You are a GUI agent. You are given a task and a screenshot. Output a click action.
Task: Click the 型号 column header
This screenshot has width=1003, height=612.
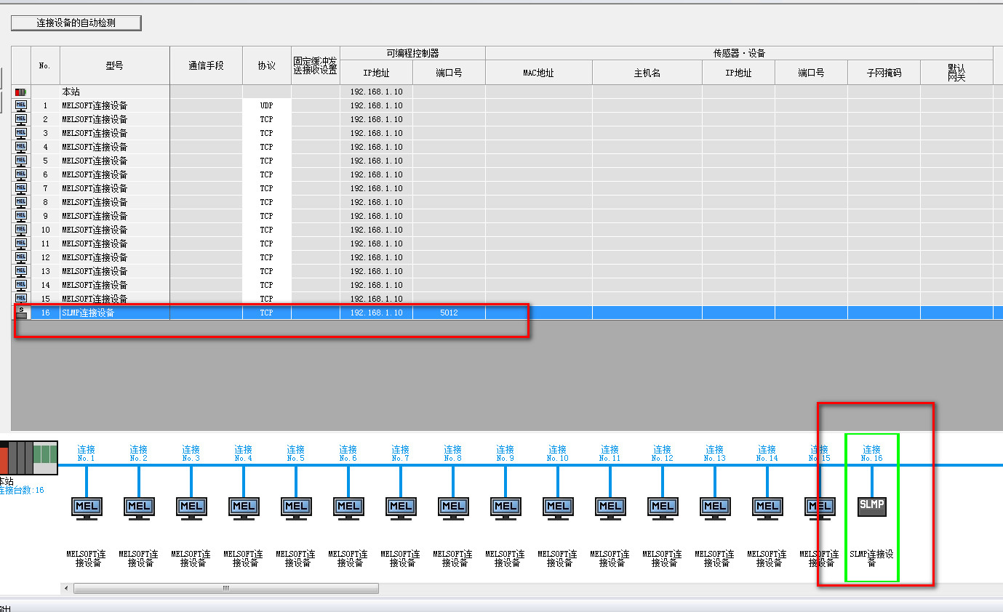click(115, 65)
